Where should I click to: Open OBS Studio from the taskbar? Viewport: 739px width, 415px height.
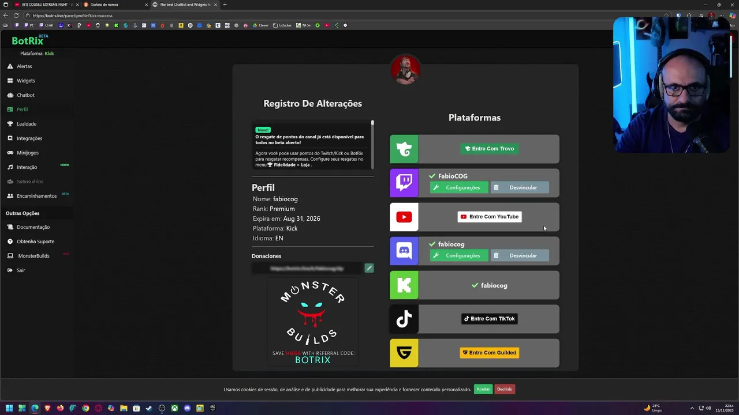pos(162,408)
